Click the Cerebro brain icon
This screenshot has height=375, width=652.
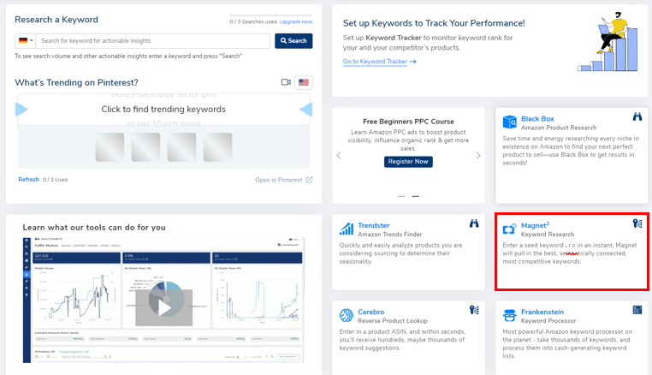pyautogui.click(x=347, y=315)
